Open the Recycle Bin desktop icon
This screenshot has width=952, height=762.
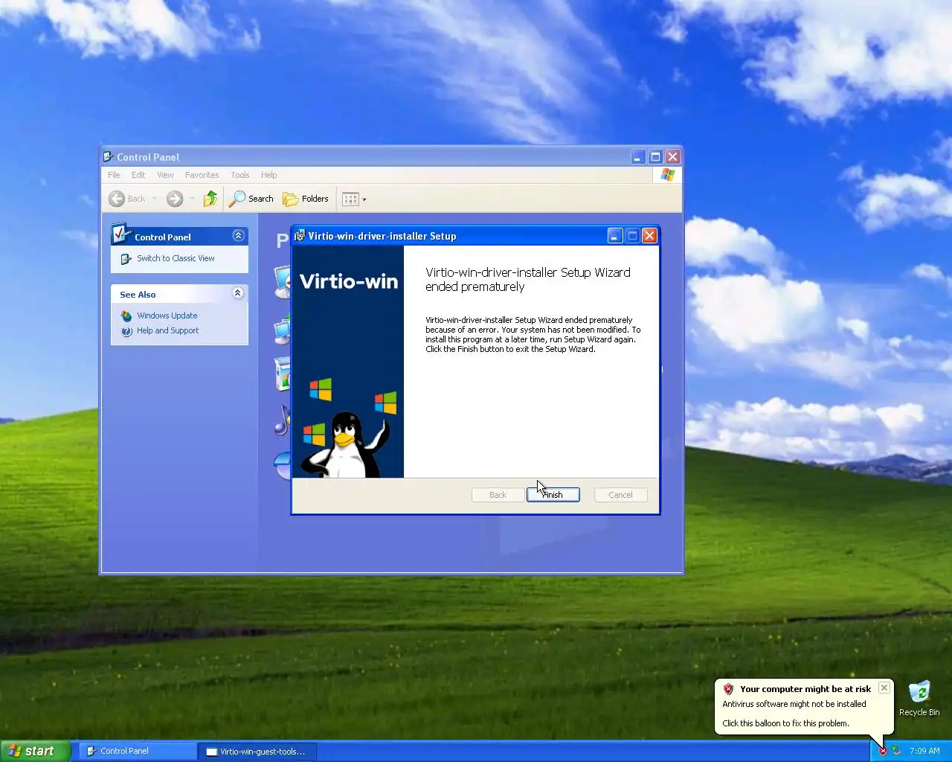919,698
